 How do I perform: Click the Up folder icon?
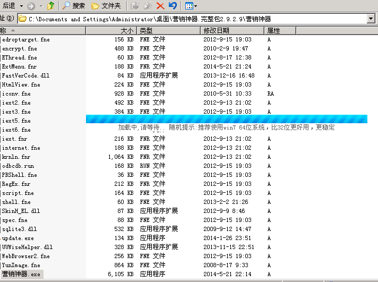tap(50, 6)
